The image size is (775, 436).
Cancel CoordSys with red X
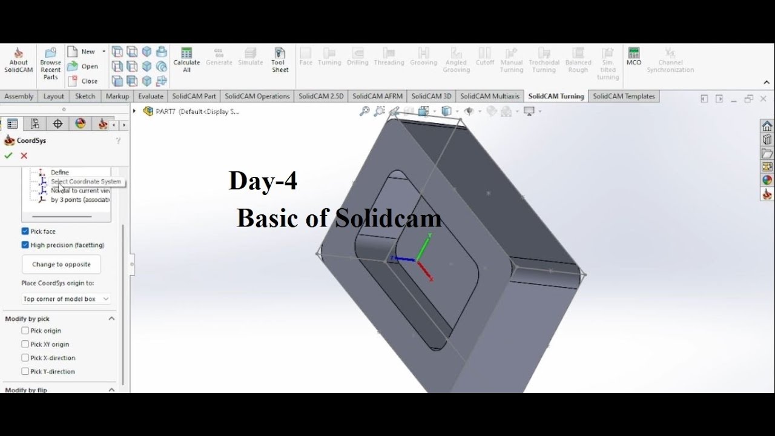click(24, 156)
